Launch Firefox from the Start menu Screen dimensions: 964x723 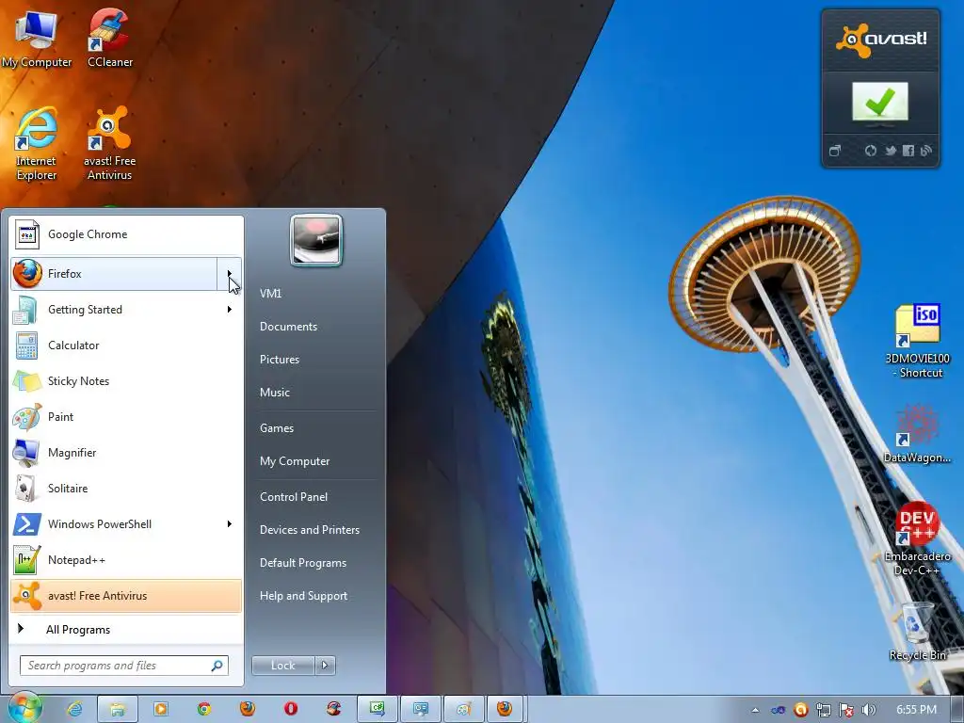(x=114, y=274)
